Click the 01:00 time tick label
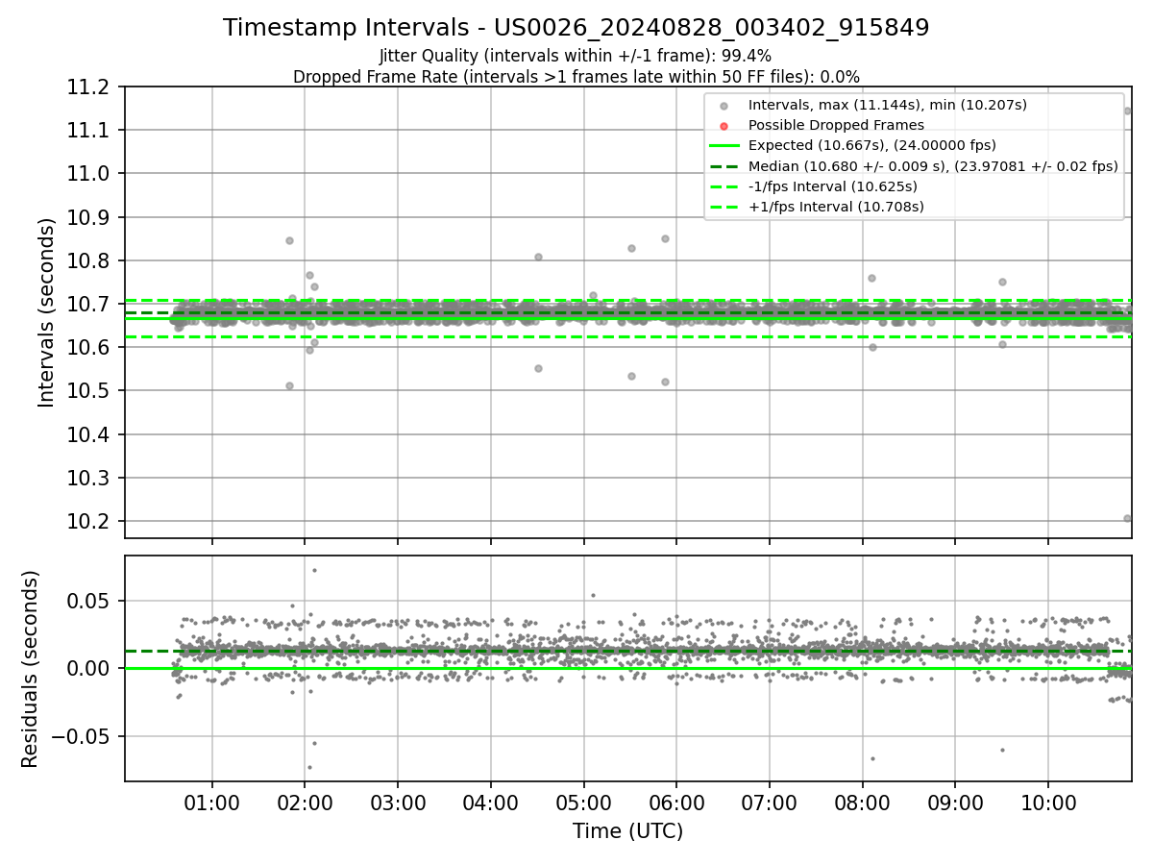1153x865 pixels. tap(212, 803)
